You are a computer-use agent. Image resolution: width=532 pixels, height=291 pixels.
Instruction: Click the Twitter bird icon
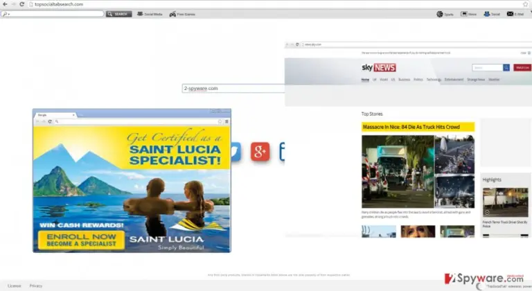coord(236,152)
